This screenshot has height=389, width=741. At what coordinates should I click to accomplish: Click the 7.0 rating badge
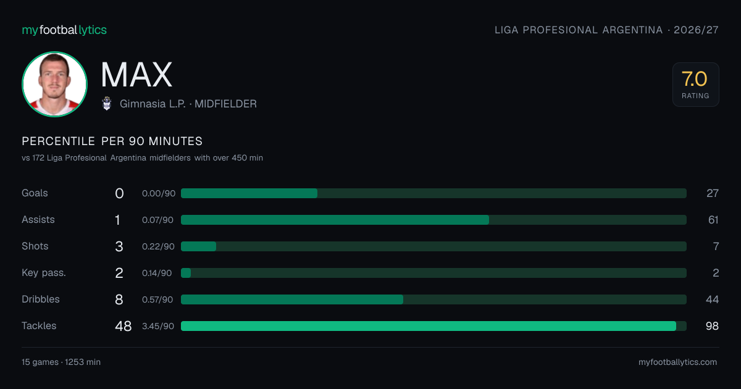point(695,85)
